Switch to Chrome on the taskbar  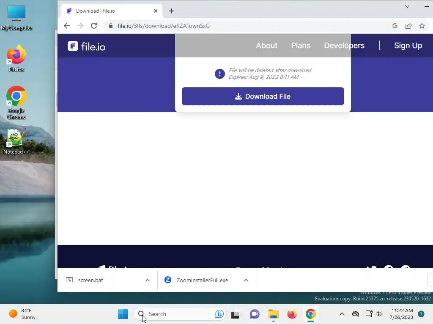(310, 314)
